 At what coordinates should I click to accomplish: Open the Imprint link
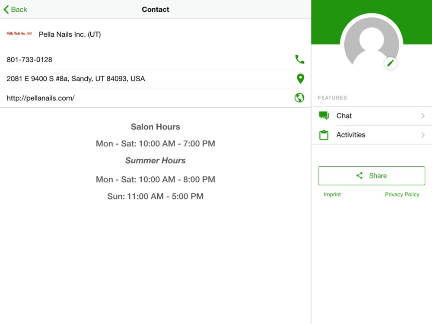[x=332, y=194]
